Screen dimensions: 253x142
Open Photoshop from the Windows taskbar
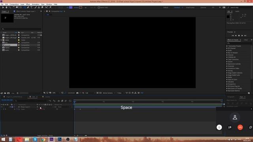click(60, 139)
